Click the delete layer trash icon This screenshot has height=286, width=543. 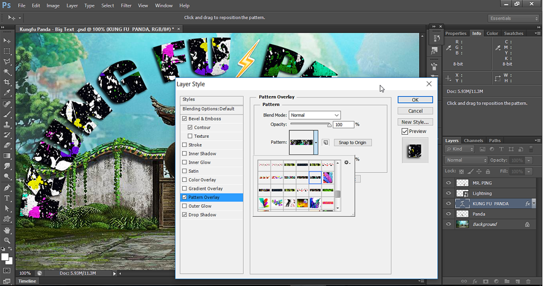(x=528, y=282)
